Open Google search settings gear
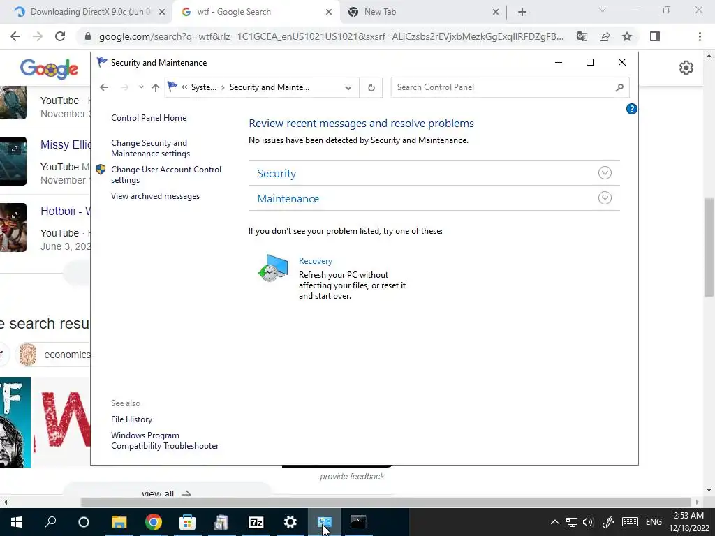Screen dimensions: 715x536 coord(686,68)
